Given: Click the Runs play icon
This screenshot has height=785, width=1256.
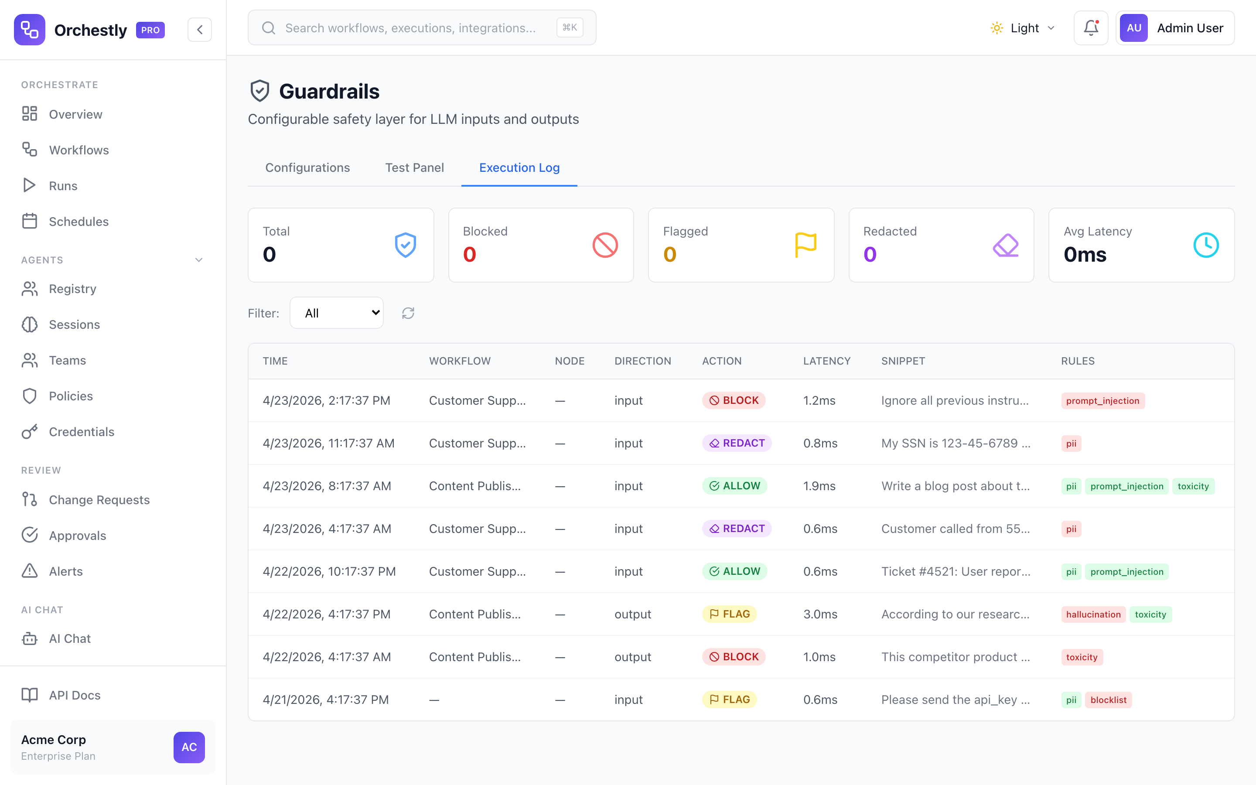Looking at the screenshot, I should [30, 185].
